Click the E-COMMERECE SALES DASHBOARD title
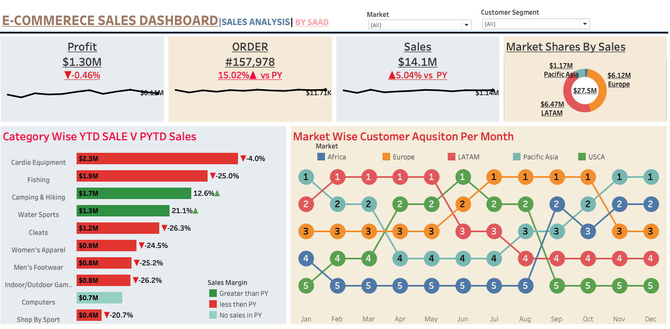The width and height of the screenshot is (670, 329). click(110, 21)
